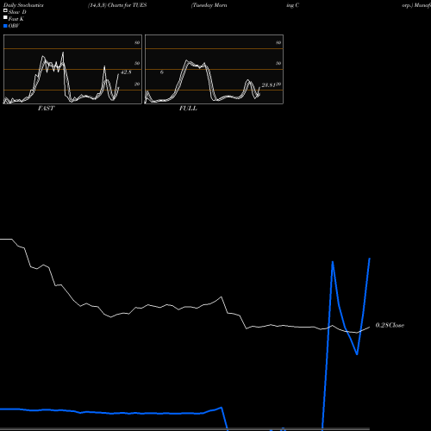Screen dimensions: 431x431
Task: Select the 'OBV' legend label
Action: tap(14, 26)
